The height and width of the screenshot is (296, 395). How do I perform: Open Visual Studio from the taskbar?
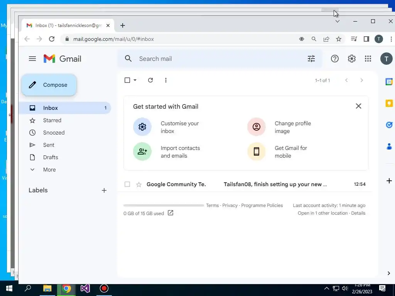[x=85, y=288]
